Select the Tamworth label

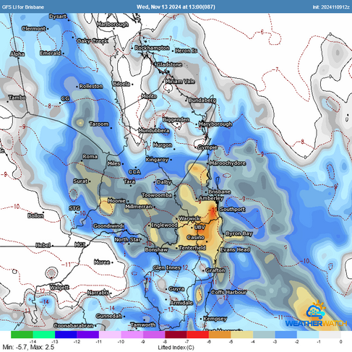[x=143, y=325]
